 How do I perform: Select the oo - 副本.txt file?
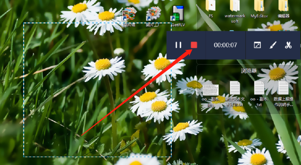pyautogui.click(x=259, y=94)
